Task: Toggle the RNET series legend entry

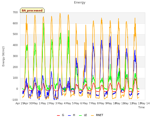Action: click(97, 115)
